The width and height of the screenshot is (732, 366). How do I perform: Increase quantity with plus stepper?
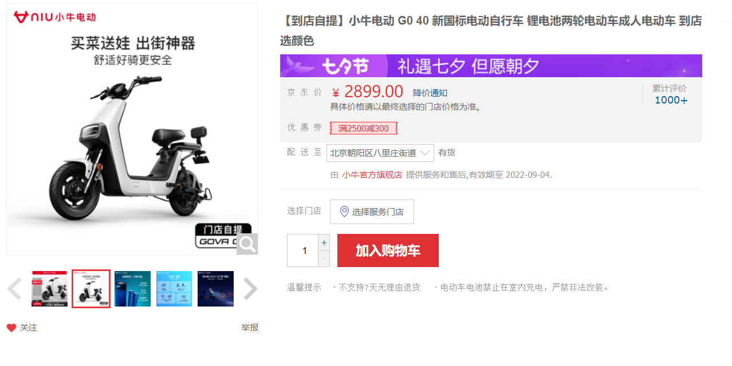(324, 242)
